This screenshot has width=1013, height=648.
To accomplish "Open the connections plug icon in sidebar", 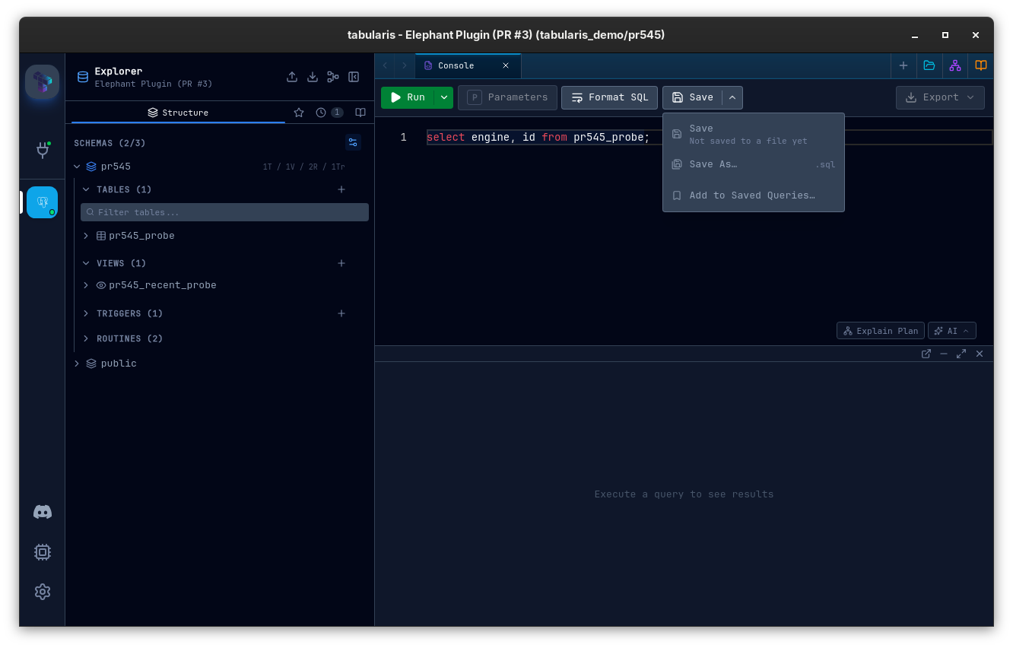I will 43,150.
